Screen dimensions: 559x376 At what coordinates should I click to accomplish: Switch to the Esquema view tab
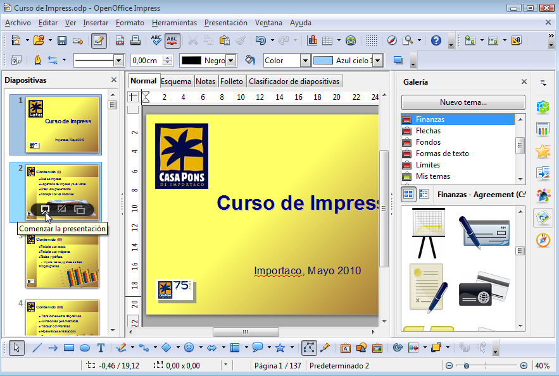click(175, 82)
